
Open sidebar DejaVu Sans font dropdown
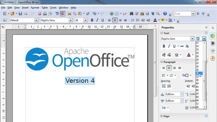point(192,39)
